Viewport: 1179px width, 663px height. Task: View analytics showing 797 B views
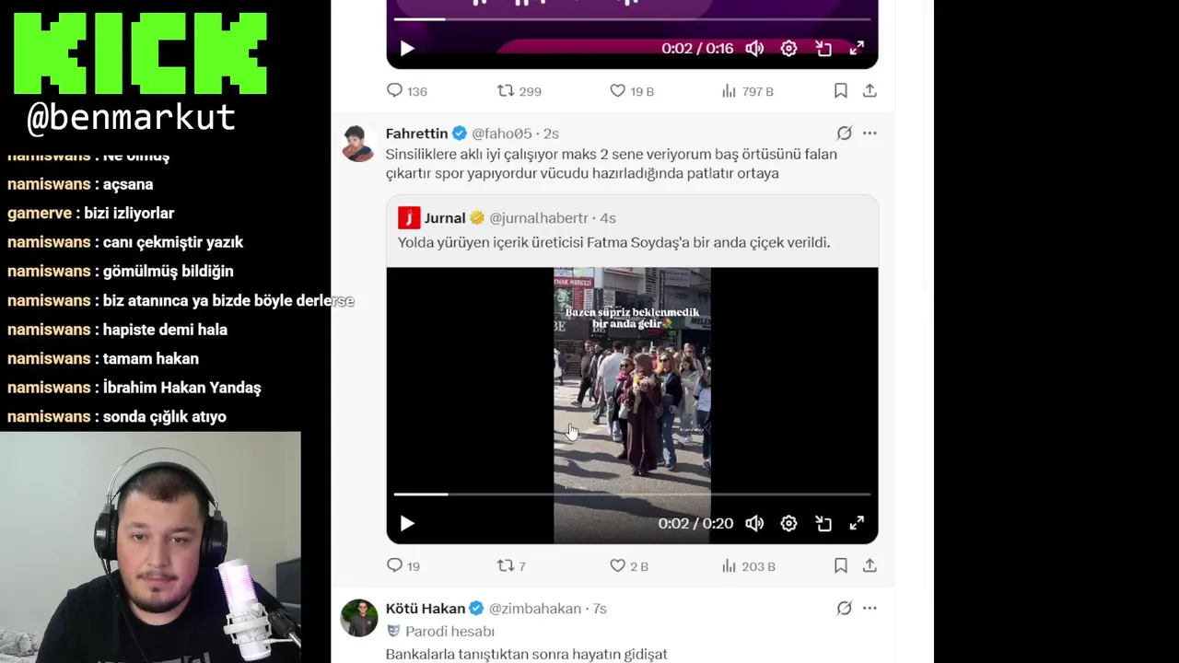pos(747,91)
